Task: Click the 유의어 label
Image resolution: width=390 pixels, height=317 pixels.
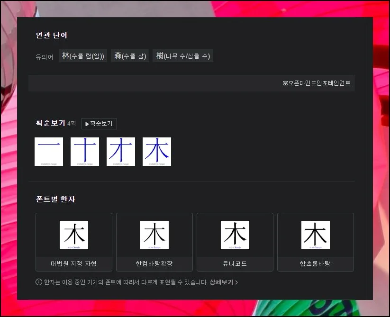Action: [x=45, y=57]
